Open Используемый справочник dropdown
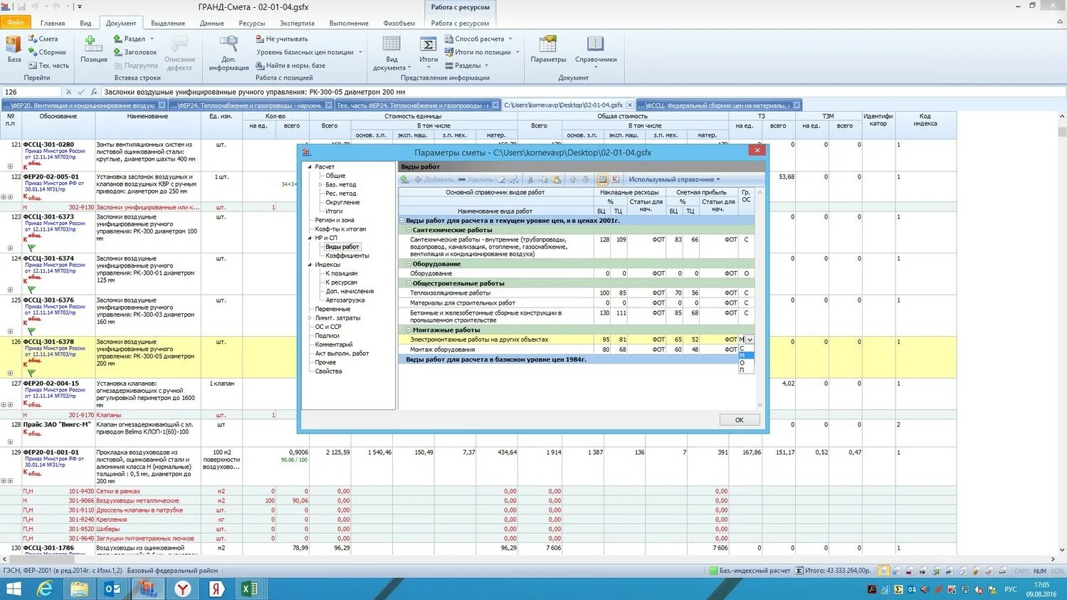1067x600 pixels. tap(674, 179)
